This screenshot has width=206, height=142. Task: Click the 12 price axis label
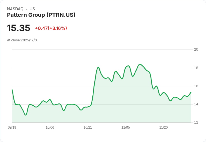pyautogui.click(x=196, y=122)
